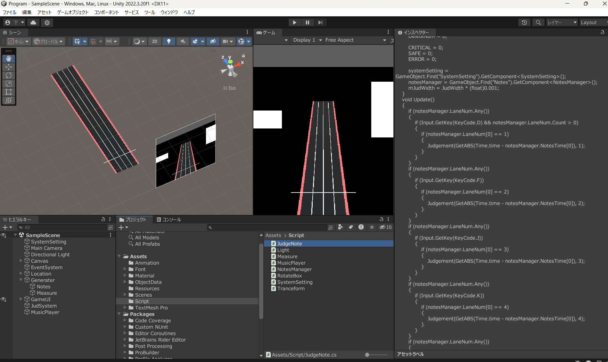This screenshot has width=608, height=362.
Task: Toggle scene lighting bulb
Action: pyautogui.click(x=168, y=41)
